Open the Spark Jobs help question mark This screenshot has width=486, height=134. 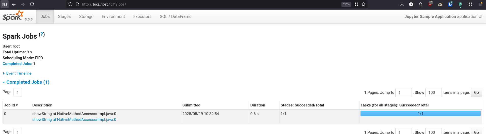click(x=42, y=35)
